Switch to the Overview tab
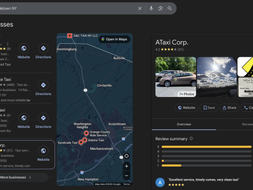The image size is (253, 190). click(184, 124)
